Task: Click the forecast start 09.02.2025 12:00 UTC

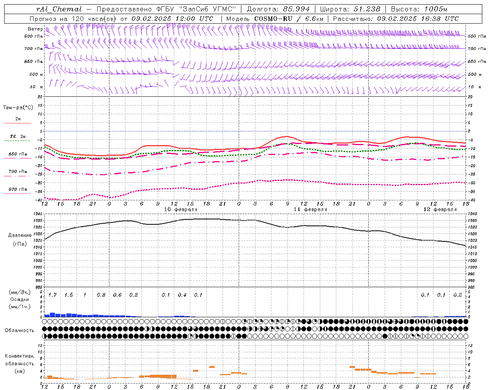Action: (x=172, y=19)
